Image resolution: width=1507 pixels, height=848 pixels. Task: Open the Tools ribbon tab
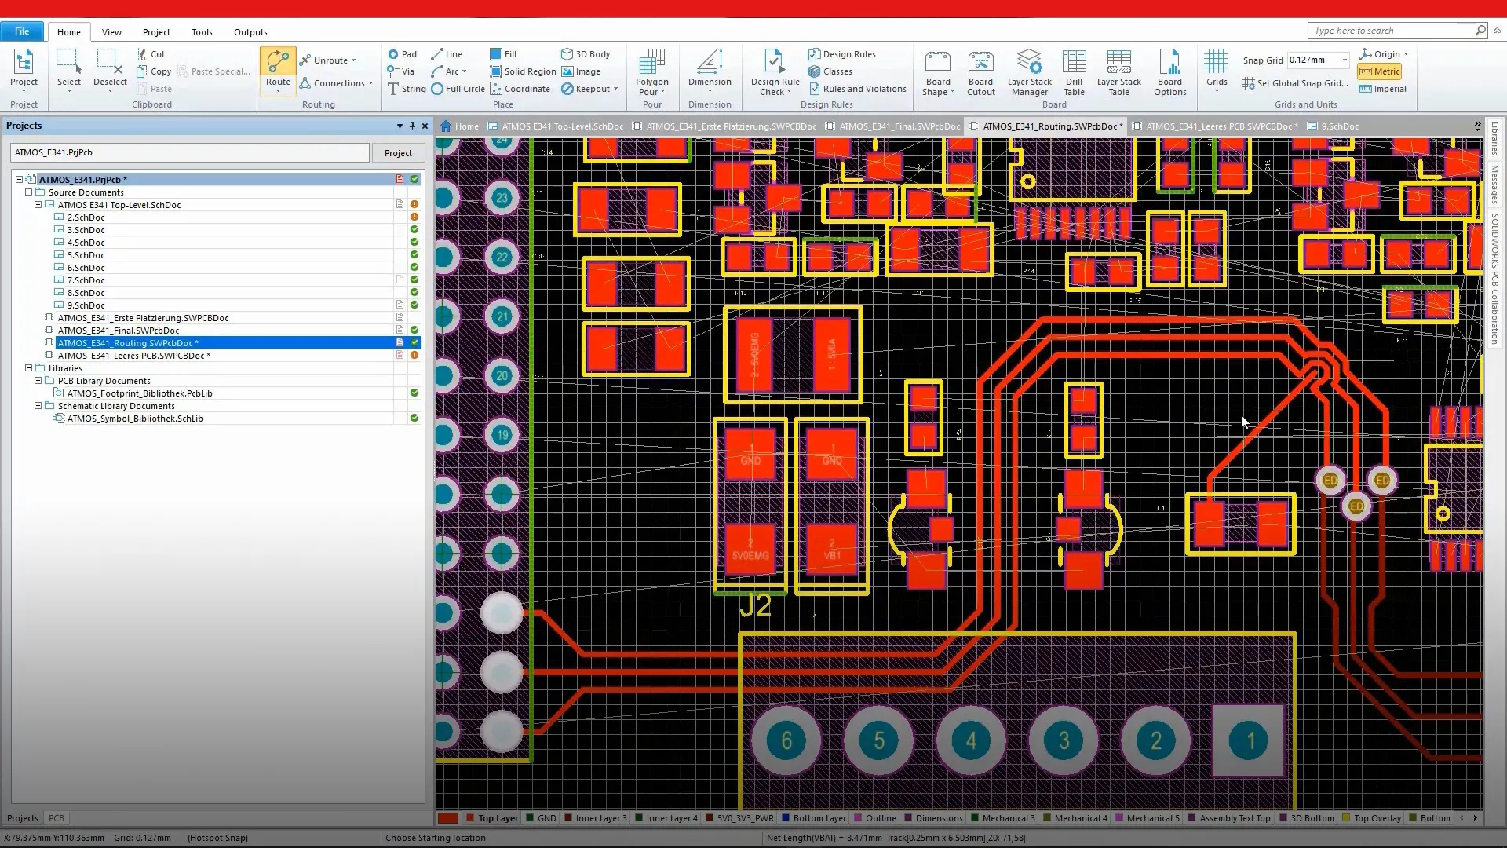[202, 32]
